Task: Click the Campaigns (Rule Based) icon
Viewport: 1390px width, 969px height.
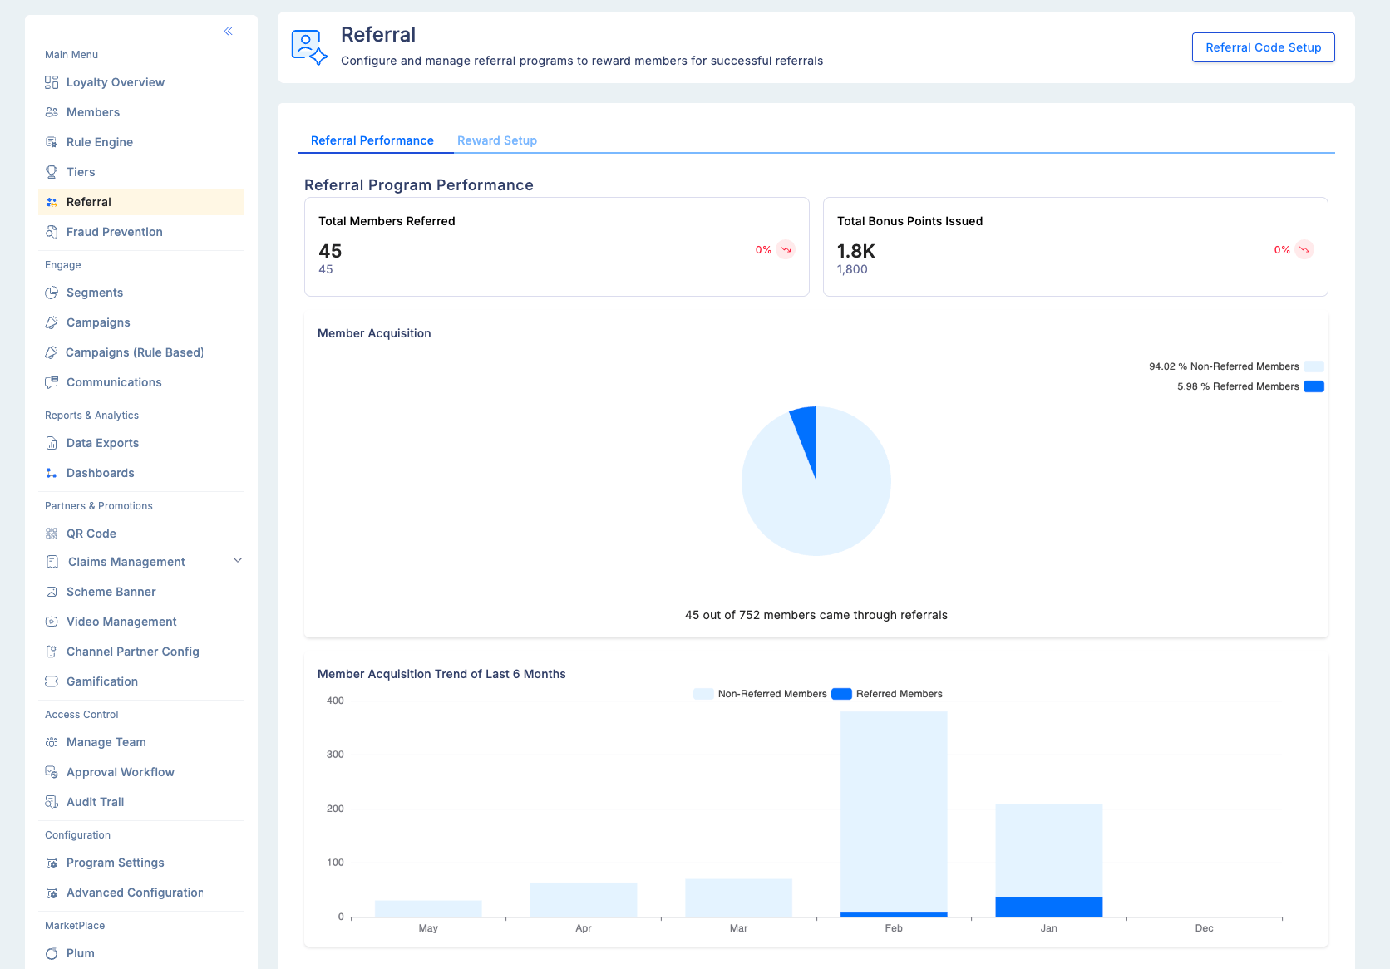Action: coord(52,352)
